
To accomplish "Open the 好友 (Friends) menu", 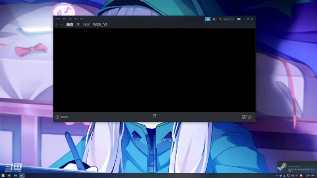I will click(x=70, y=19).
